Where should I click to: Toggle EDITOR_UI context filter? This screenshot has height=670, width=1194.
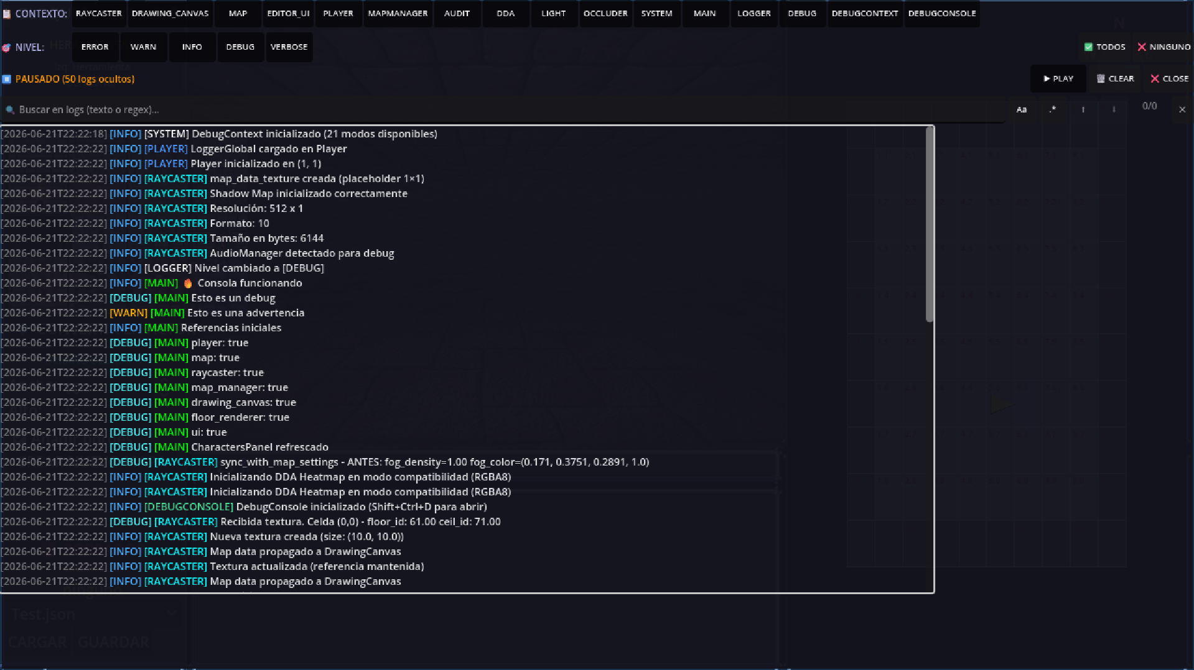(x=289, y=14)
